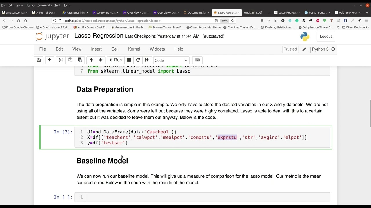Open Firefox Bookmarks menu
Screen dimensions: 371x208
(45, 5)
